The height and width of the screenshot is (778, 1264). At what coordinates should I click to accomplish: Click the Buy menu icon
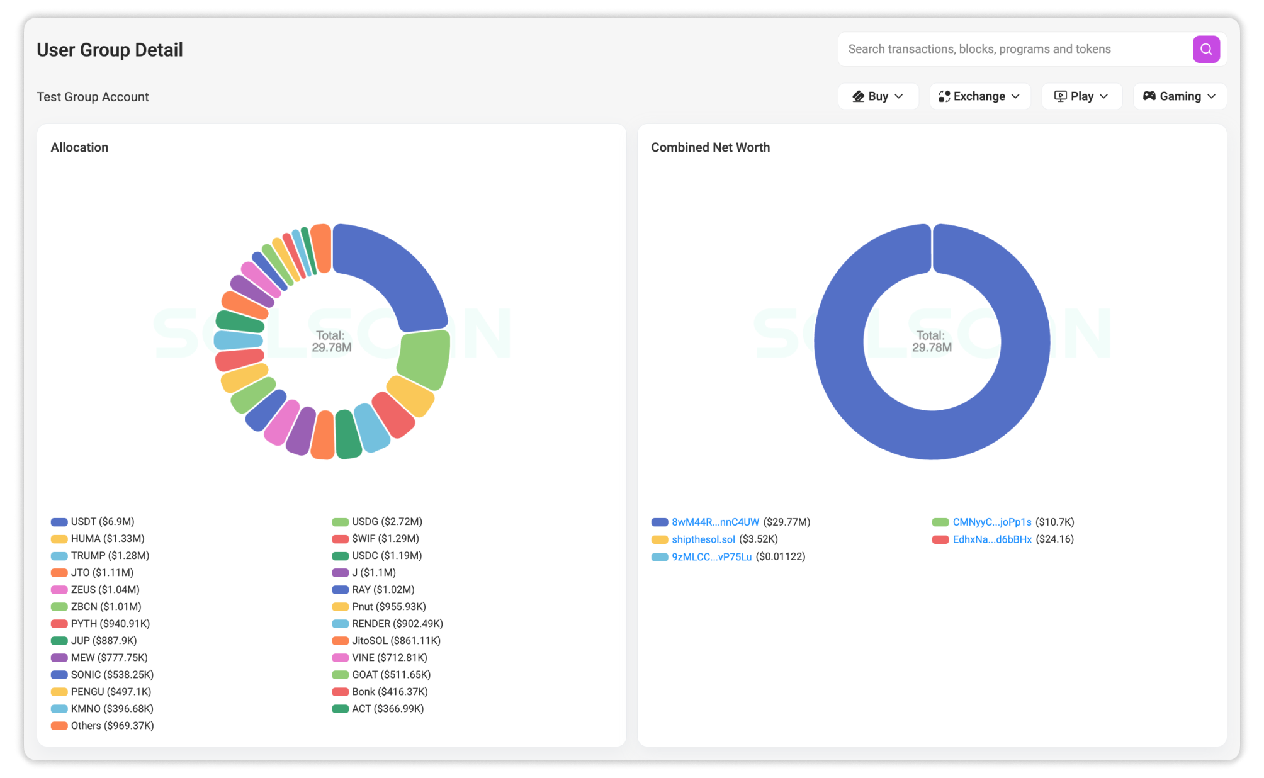pos(858,96)
